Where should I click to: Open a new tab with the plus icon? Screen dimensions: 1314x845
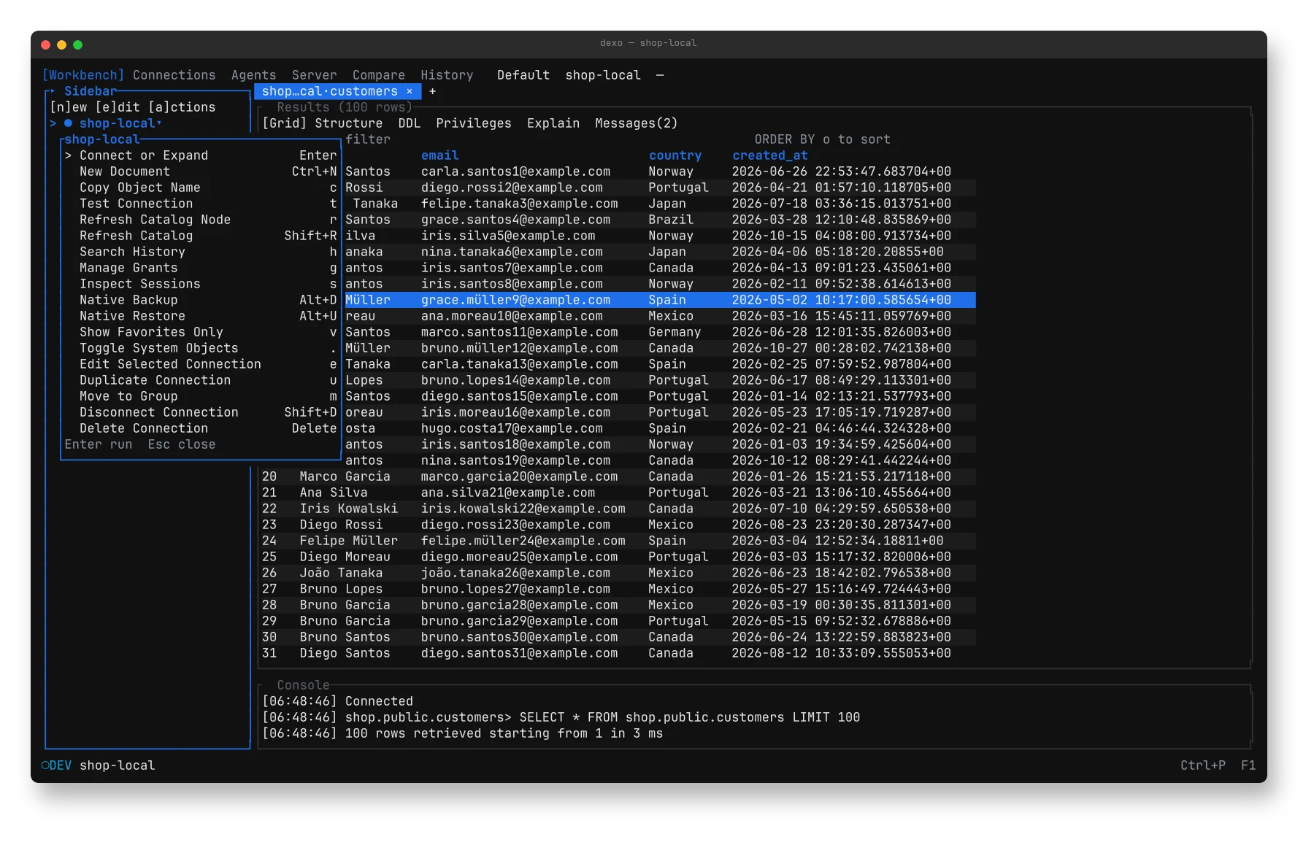[432, 91]
